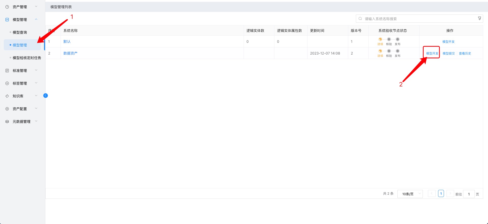This screenshot has height=224, width=488.
Task: Expand the 标签管理 menu chevron
Action: click(36, 83)
